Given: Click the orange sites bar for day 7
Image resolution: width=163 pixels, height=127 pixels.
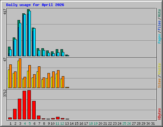Looking at the screenshot, I should [39, 77].
